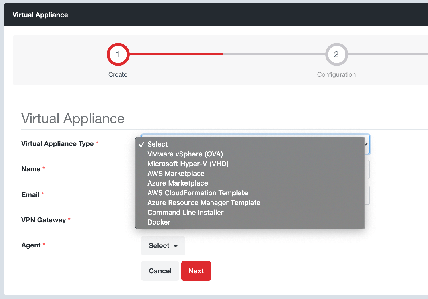Pick AWS Marketplace from the list
Screen dimensions: 428x299
[x=250, y=174]
